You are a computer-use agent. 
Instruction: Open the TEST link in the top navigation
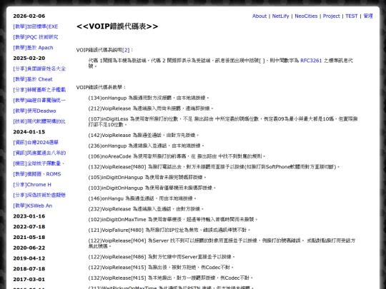351,16
